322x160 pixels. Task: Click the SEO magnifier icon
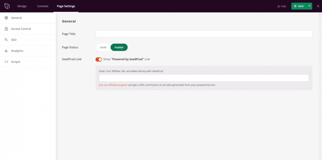click(x=6, y=40)
